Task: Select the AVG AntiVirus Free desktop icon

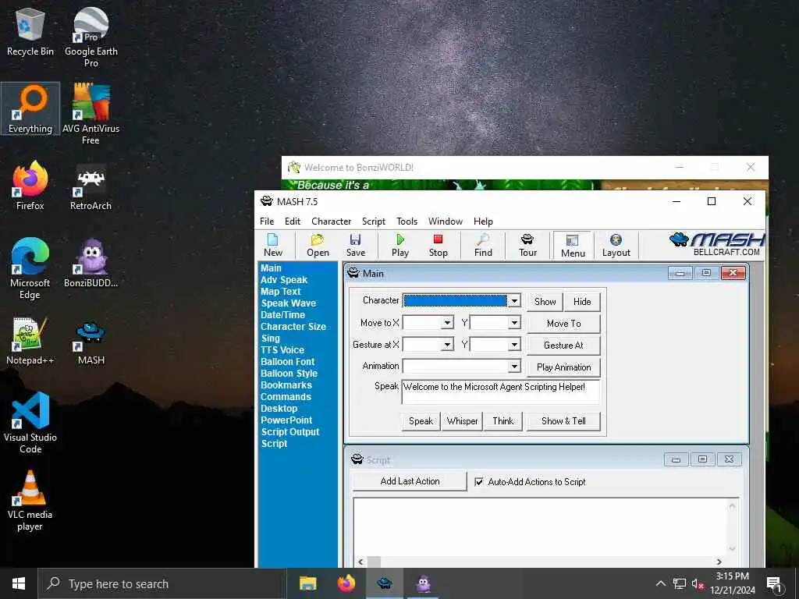Action: (91, 114)
